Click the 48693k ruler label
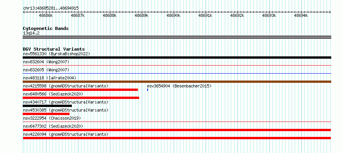This screenshot has height=153, width=342. (x=269, y=16)
